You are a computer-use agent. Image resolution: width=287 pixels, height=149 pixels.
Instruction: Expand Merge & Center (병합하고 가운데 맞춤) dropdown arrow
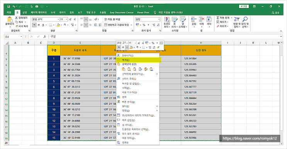coord(131,25)
